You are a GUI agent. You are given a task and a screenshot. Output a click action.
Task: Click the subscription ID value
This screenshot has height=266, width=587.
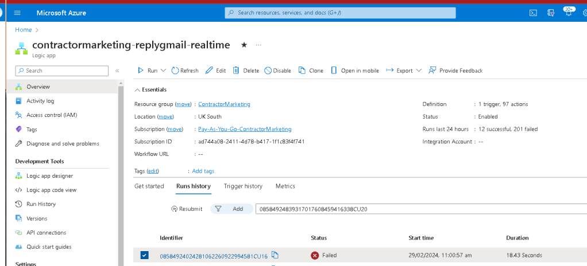click(x=251, y=142)
